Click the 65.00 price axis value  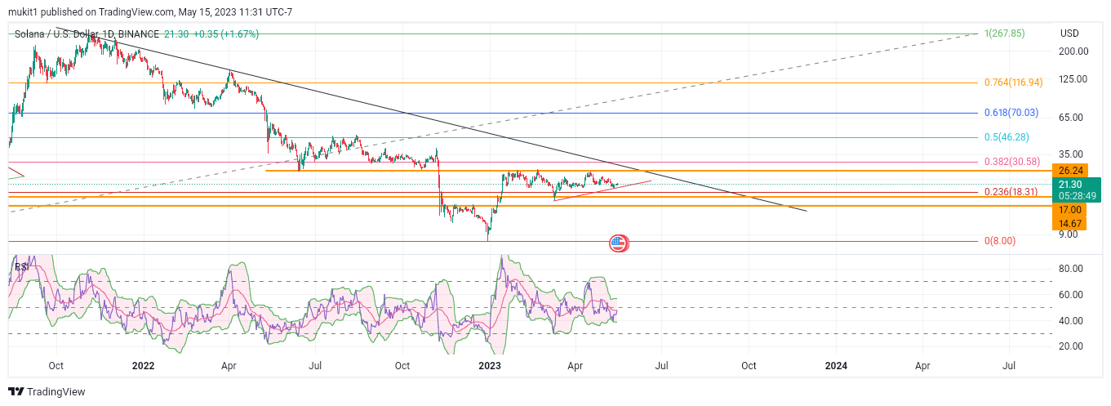click(x=1072, y=118)
